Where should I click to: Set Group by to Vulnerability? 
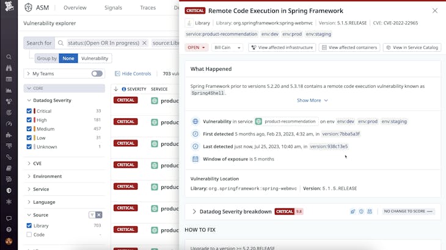95,58
